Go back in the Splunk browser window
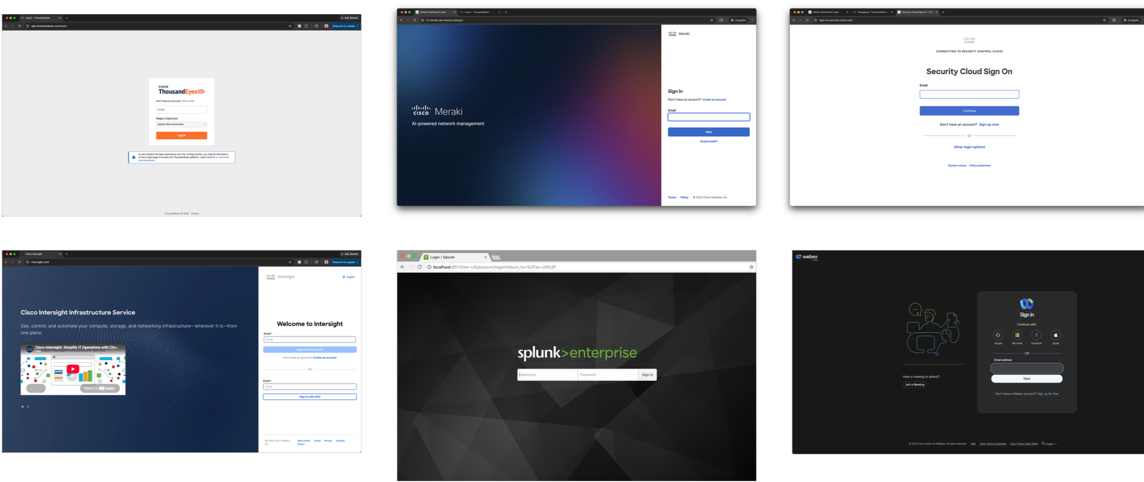 point(403,267)
